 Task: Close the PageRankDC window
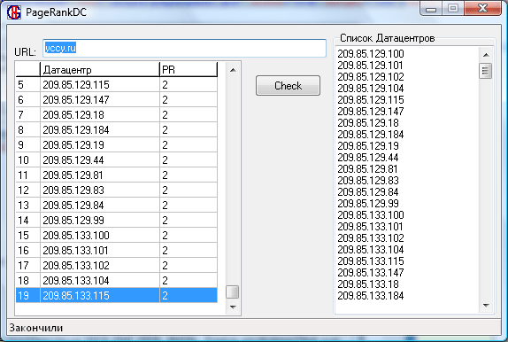click(x=482, y=8)
